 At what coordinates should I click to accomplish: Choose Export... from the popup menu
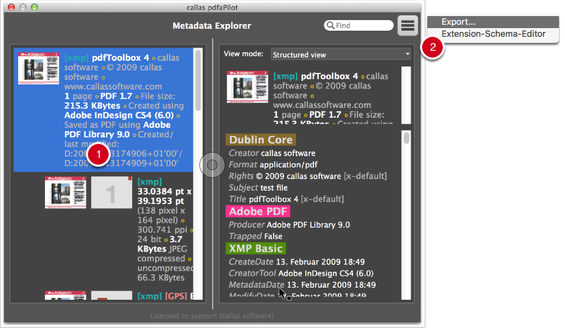[493, 22]
